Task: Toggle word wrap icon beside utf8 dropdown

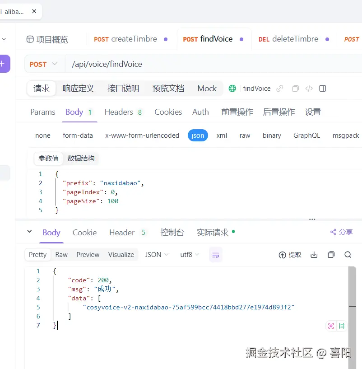Action: [x=215, y=254]
